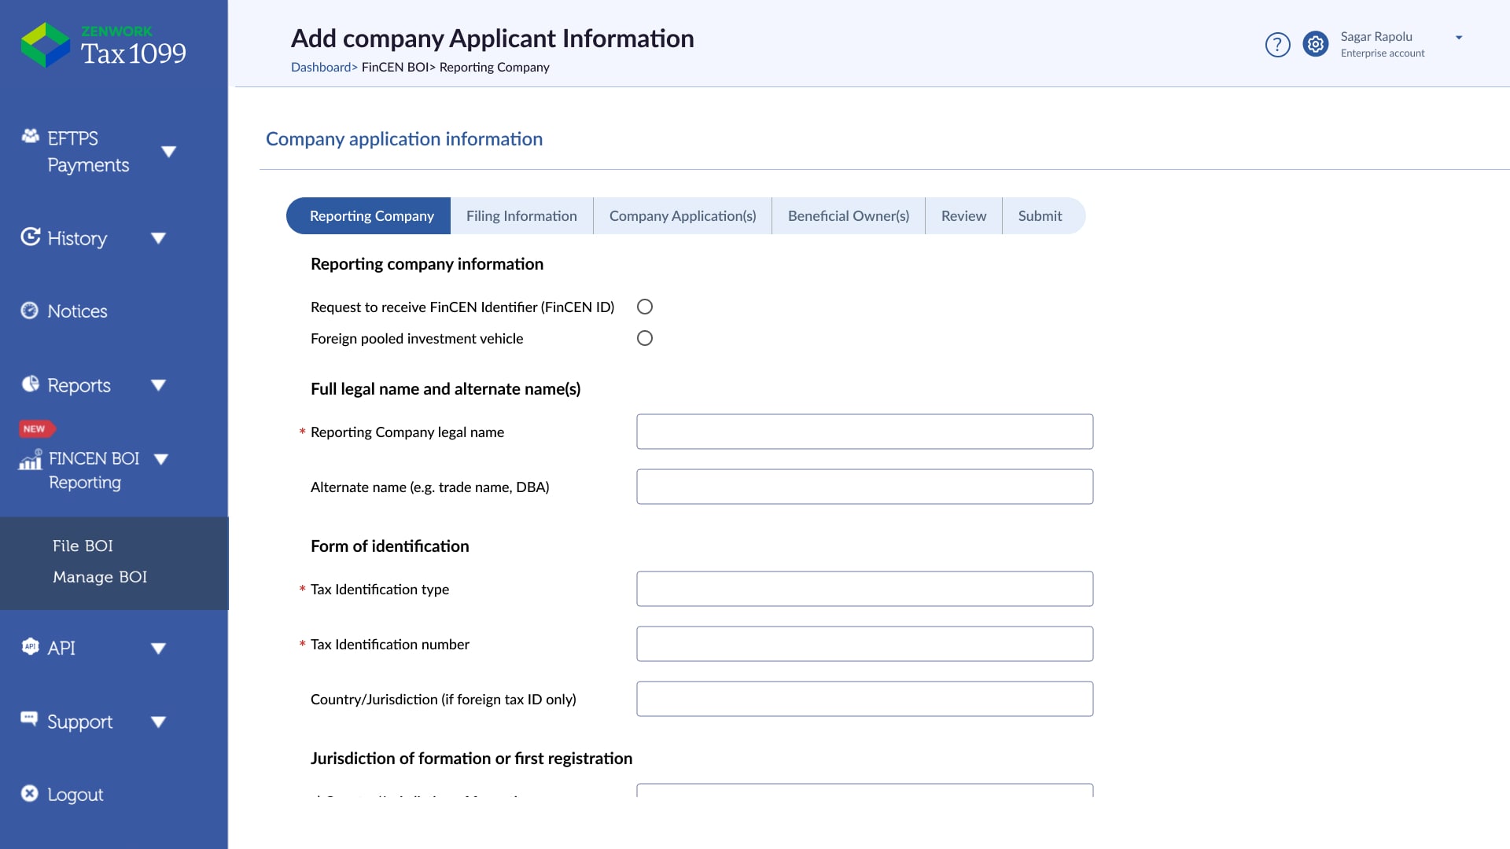Switch to the Company Application(s) tab
The width and height of the screenshot is (1510, 849).
[x=683, y=215]
